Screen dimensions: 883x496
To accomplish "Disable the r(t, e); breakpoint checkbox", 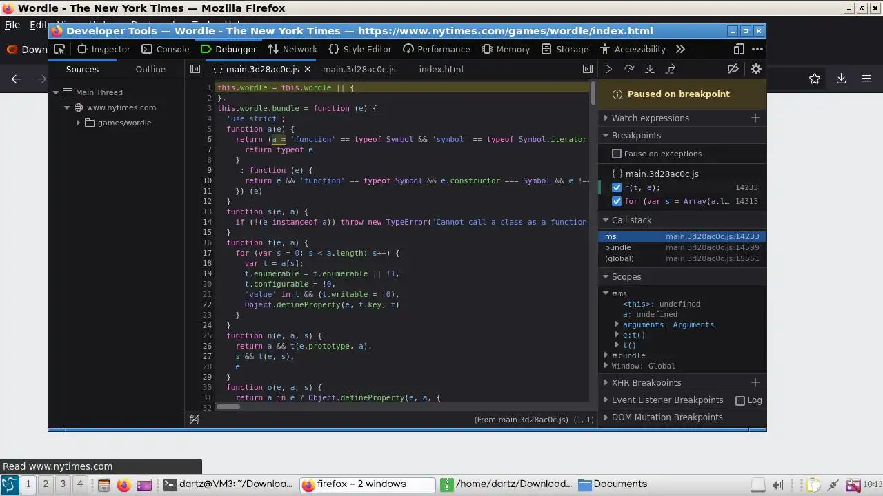I will [617, 187].
